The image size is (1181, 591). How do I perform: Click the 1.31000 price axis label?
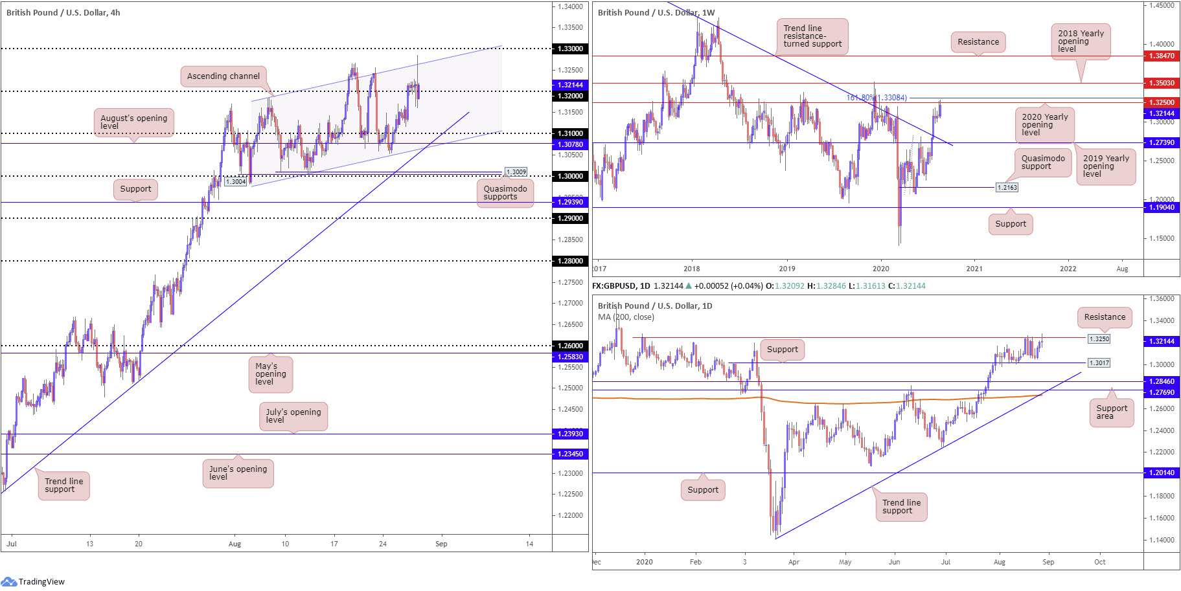(570, 133)
